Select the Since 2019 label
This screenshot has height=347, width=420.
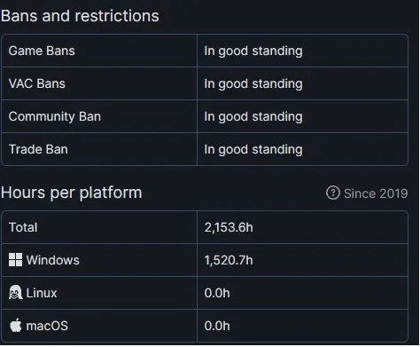click(376, 193)
